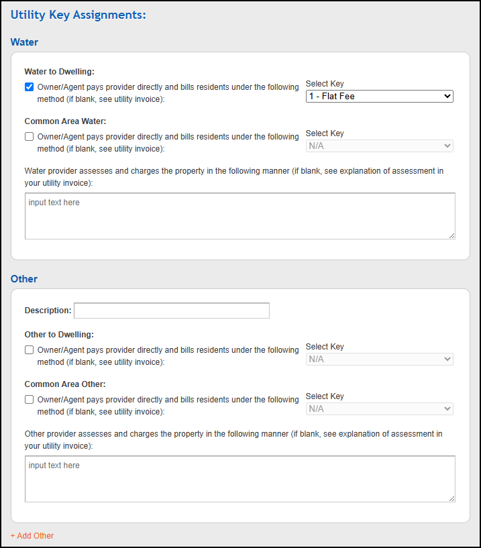Screen dimensions: 481x548
Task: Click the 'Other' section heading
Action: (24, 279)
